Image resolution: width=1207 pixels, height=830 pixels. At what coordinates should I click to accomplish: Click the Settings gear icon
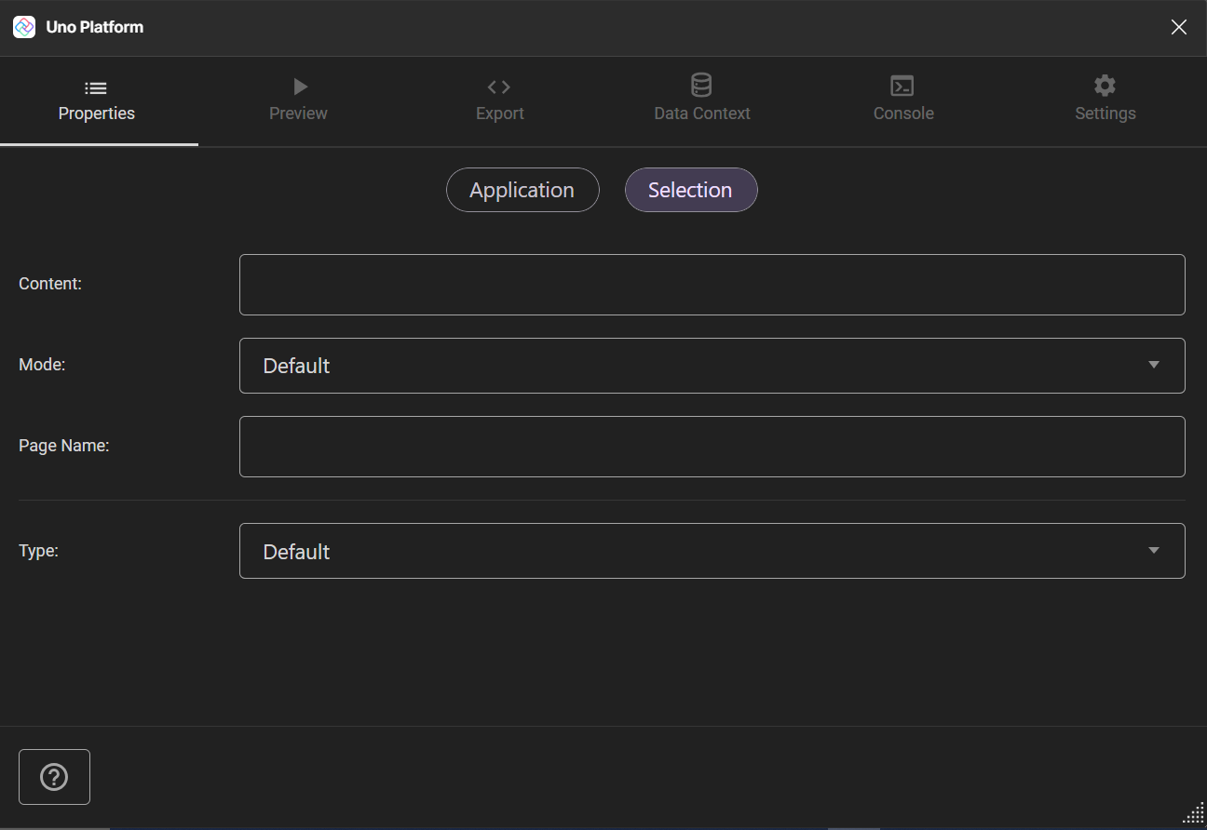[x=1105, y=85]
